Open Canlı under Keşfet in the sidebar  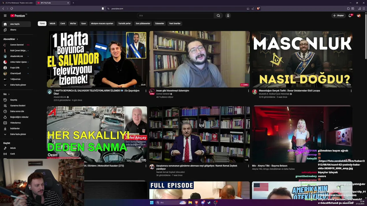tap(16, 154)
